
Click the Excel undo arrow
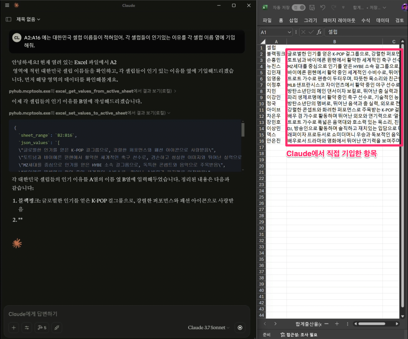pyautogui.click(x=322, y=8)
